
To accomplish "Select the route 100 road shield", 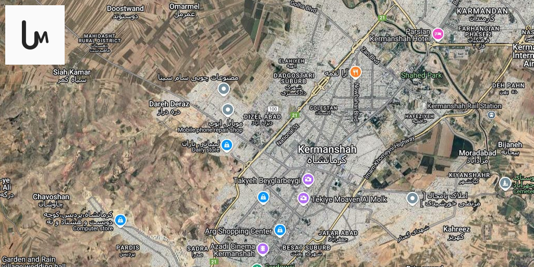I will 273,109.
